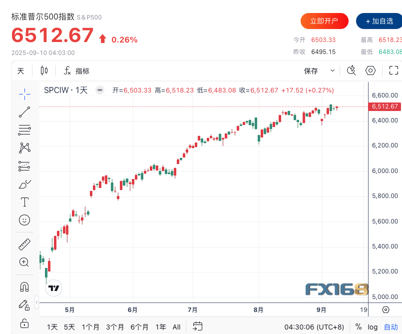Click the TradingView logo badge
402x334 pixels.
[x=53, y=288]
